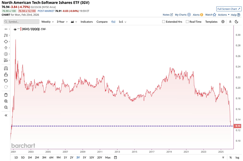Select the trash icon to delete drawings

(6, 95)
